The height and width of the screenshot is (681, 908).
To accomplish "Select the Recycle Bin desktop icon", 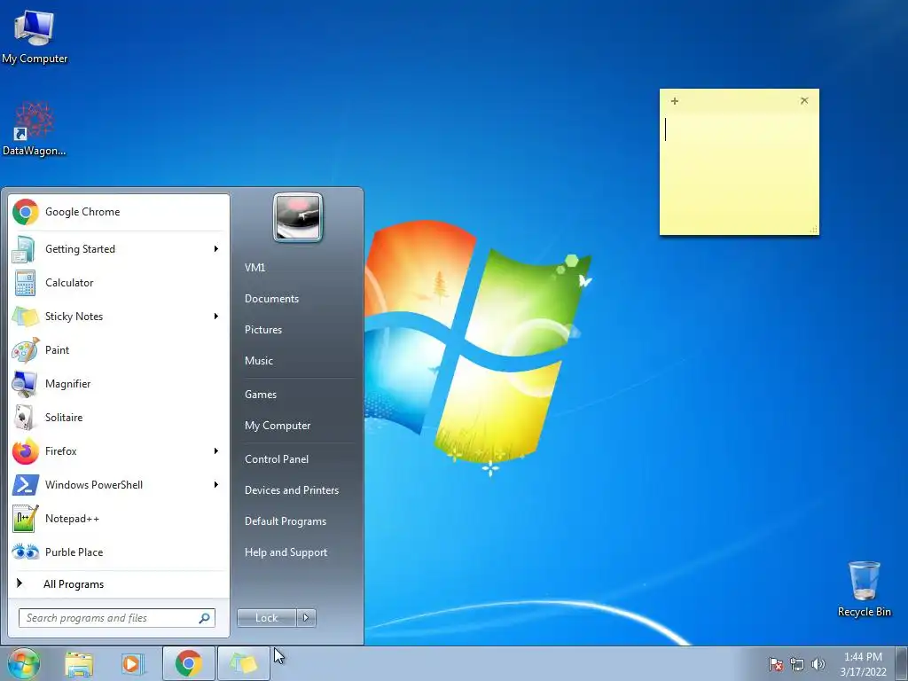I will [864, 589].
